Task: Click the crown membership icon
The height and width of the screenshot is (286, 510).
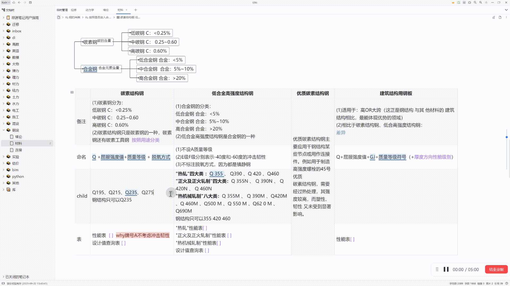Action: (453, 2)
